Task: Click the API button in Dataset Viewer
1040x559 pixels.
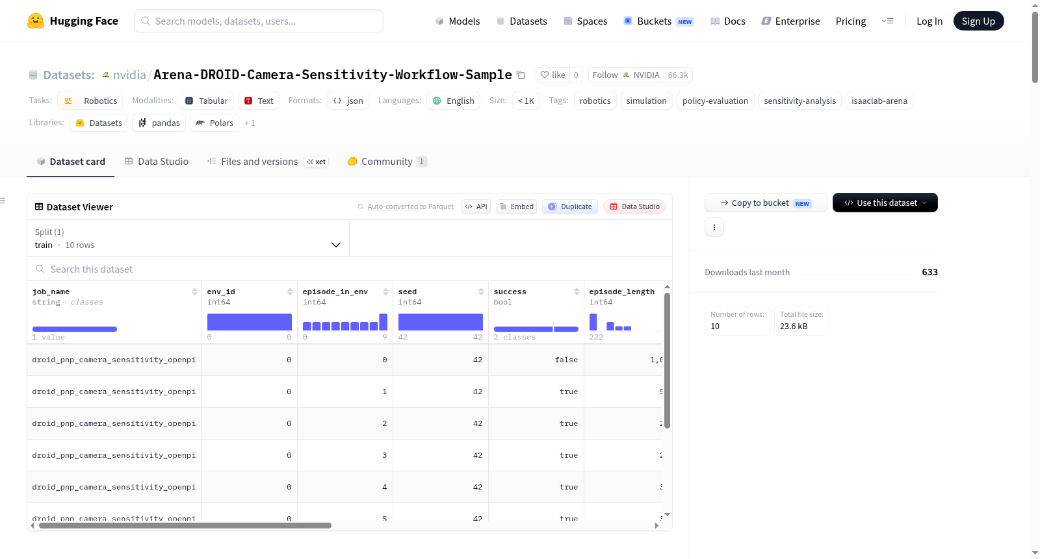Action: tap(476, 206)
